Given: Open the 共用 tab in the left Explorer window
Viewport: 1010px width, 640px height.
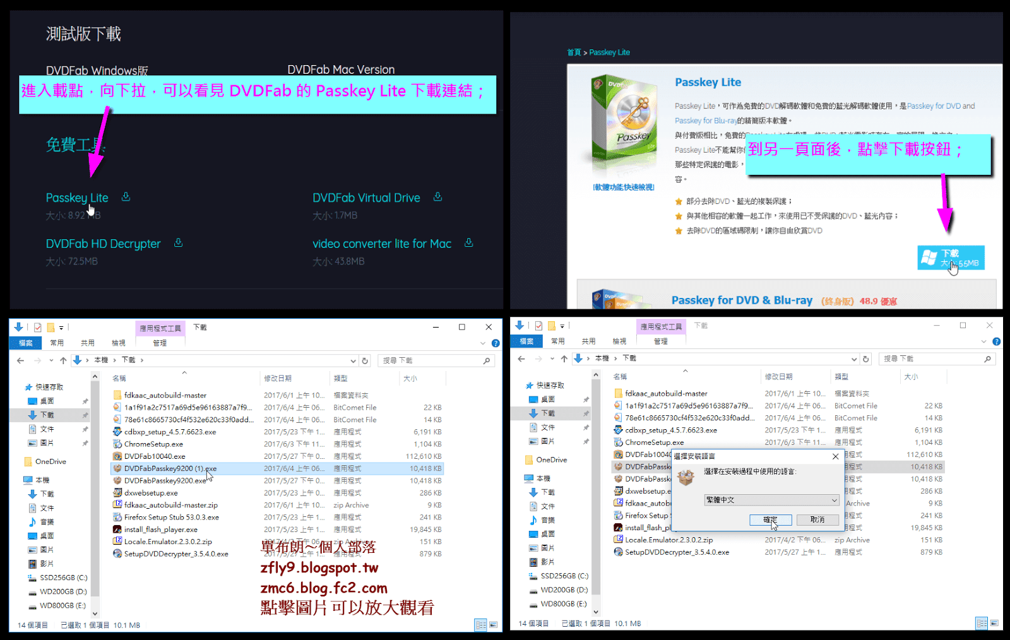Looking at the screenshot, I should pos(88,343).
